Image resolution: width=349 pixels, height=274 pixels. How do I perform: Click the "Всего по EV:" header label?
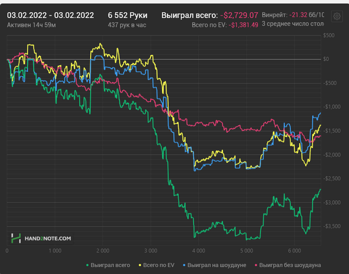pos(209,25)
